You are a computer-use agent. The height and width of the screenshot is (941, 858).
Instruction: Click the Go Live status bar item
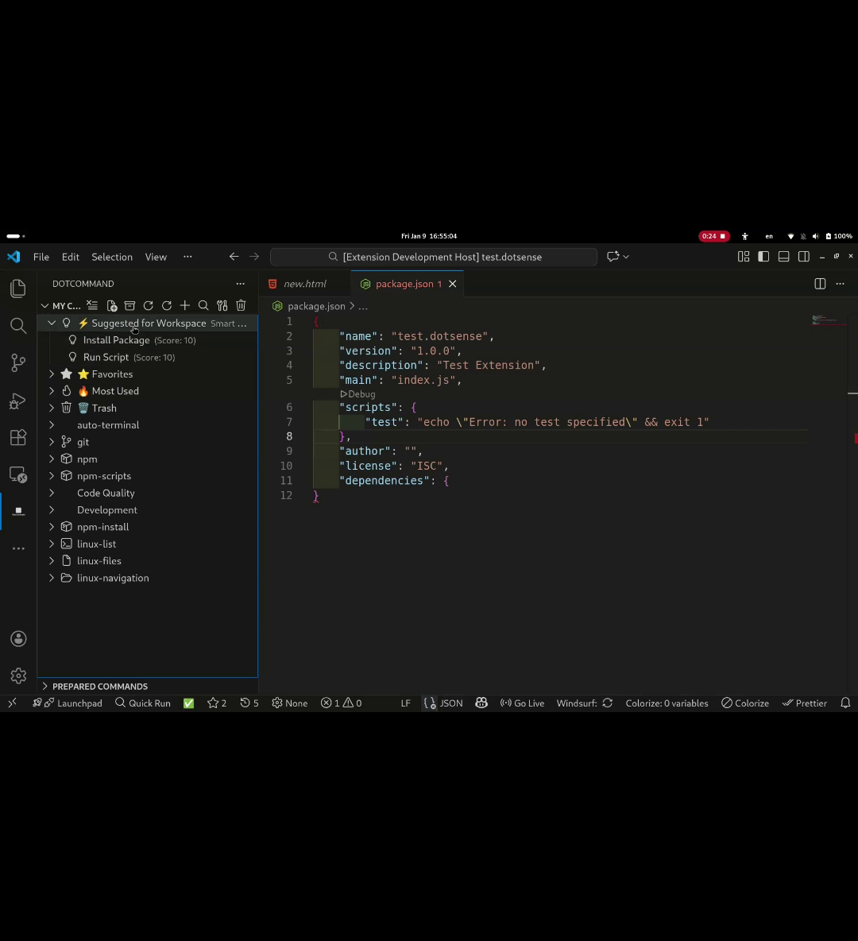click(522, 703)
